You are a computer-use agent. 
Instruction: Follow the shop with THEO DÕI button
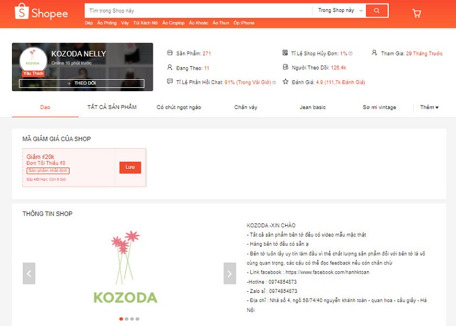click(82, 83)
